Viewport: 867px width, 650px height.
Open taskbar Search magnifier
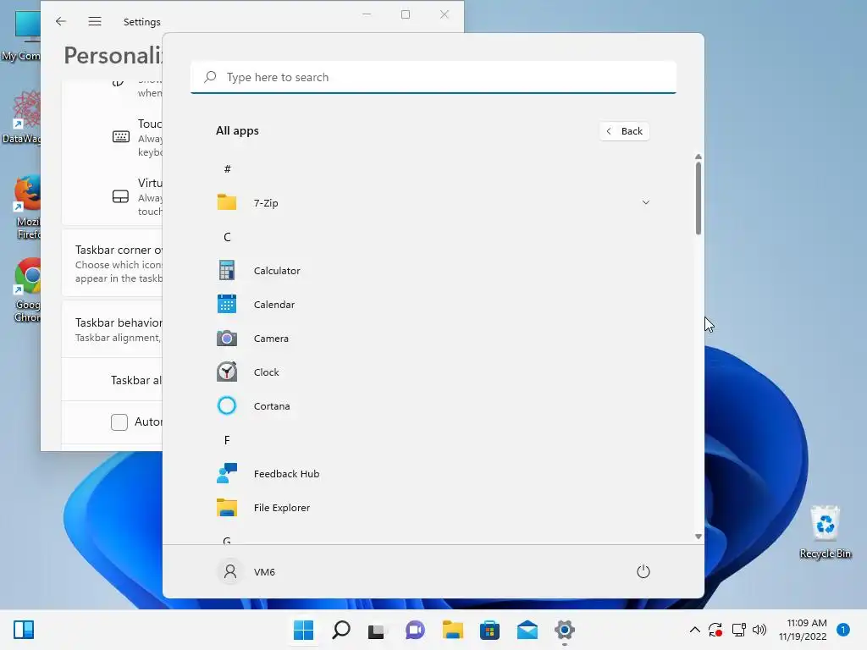[341, 630]
